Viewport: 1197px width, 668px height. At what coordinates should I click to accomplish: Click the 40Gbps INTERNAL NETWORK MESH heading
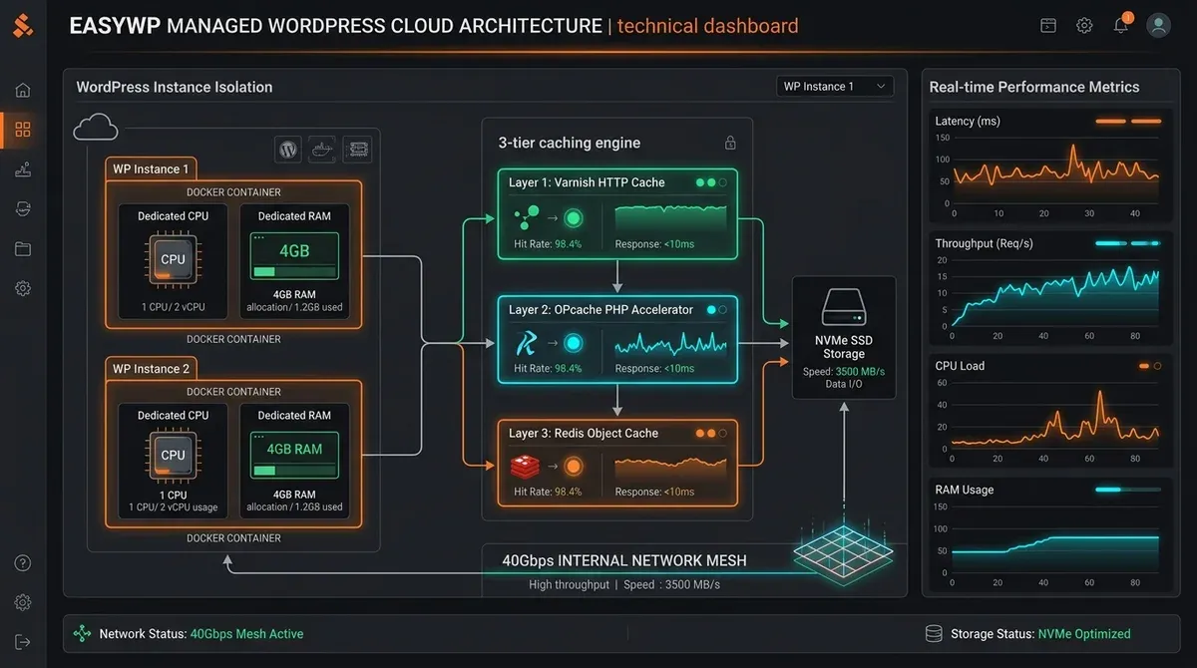624,560
